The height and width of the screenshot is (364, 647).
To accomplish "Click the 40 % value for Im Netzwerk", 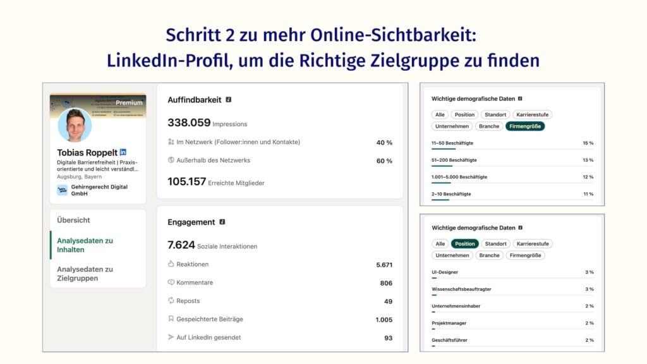I will click(x=384, y=143).
